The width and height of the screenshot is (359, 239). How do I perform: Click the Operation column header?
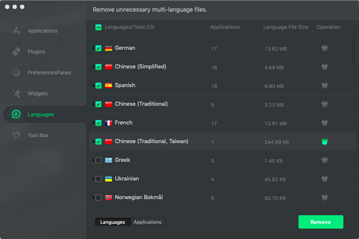pyautogui.click(x=329, y=27)
